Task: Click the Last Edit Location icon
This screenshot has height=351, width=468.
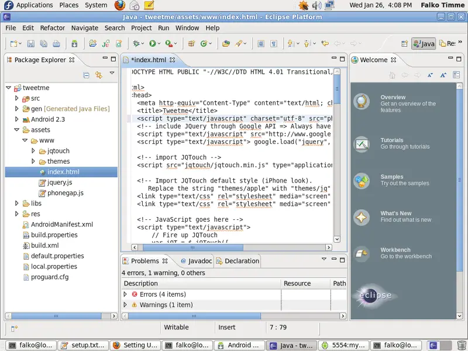Action: point(325,43)
